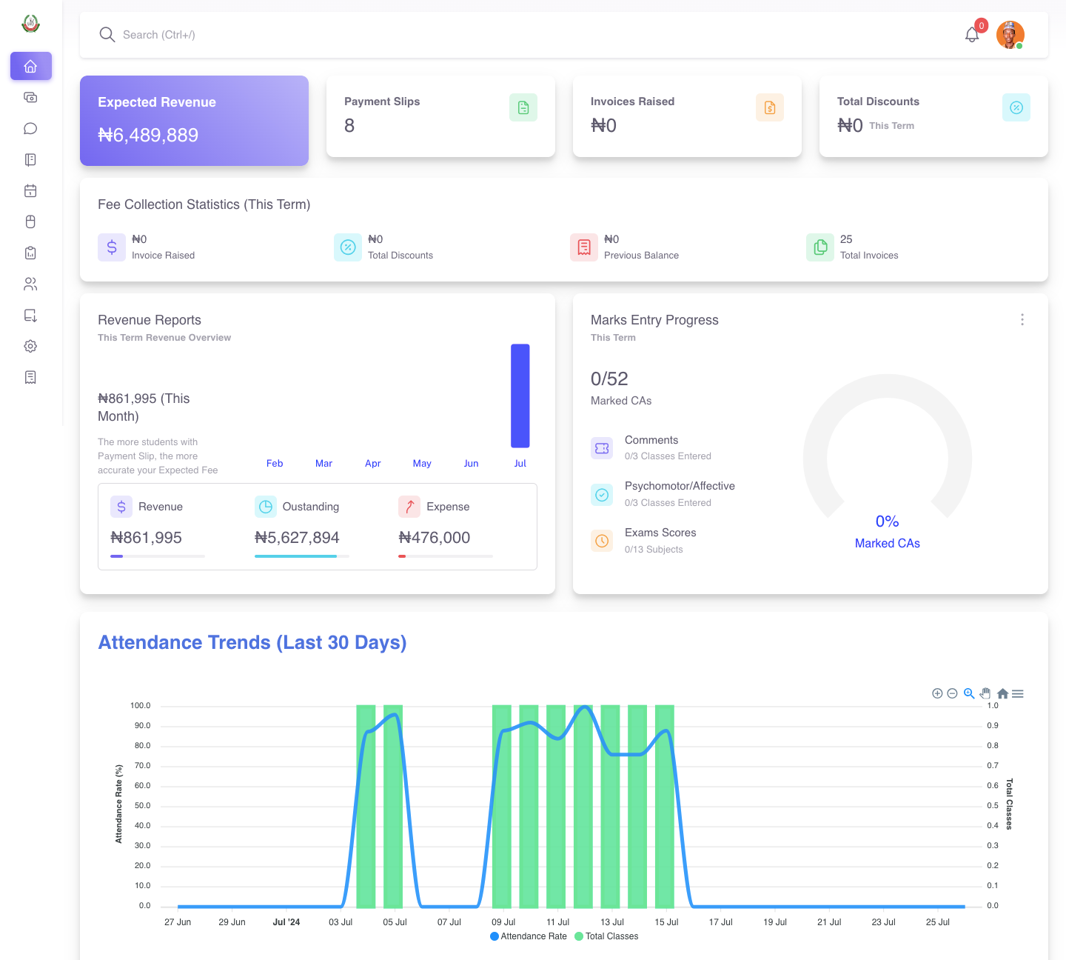
Task: Open the notebook sidebar icon
Action: (30, 159)
